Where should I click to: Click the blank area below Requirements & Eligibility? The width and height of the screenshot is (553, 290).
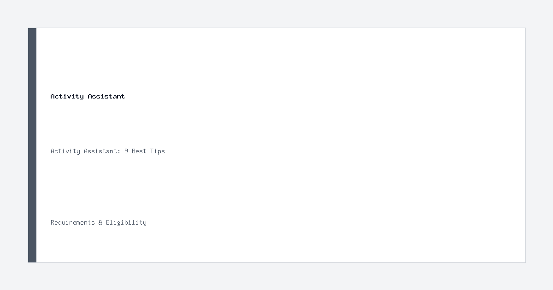[x=276, y=245]
